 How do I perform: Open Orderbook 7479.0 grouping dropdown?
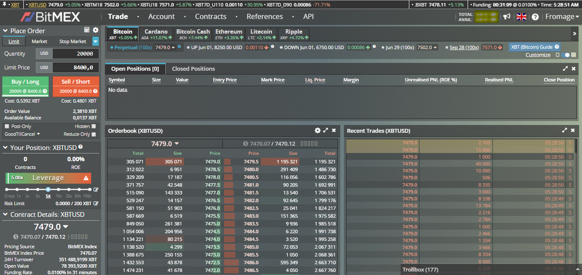click(165, 144)
